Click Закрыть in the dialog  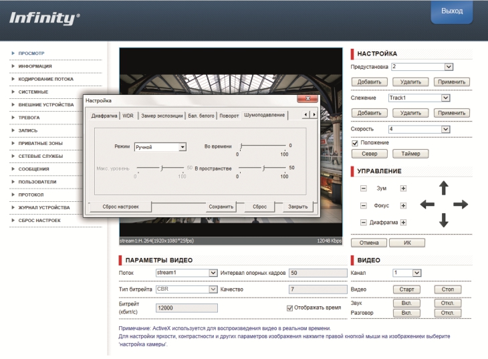click(298, 207)
